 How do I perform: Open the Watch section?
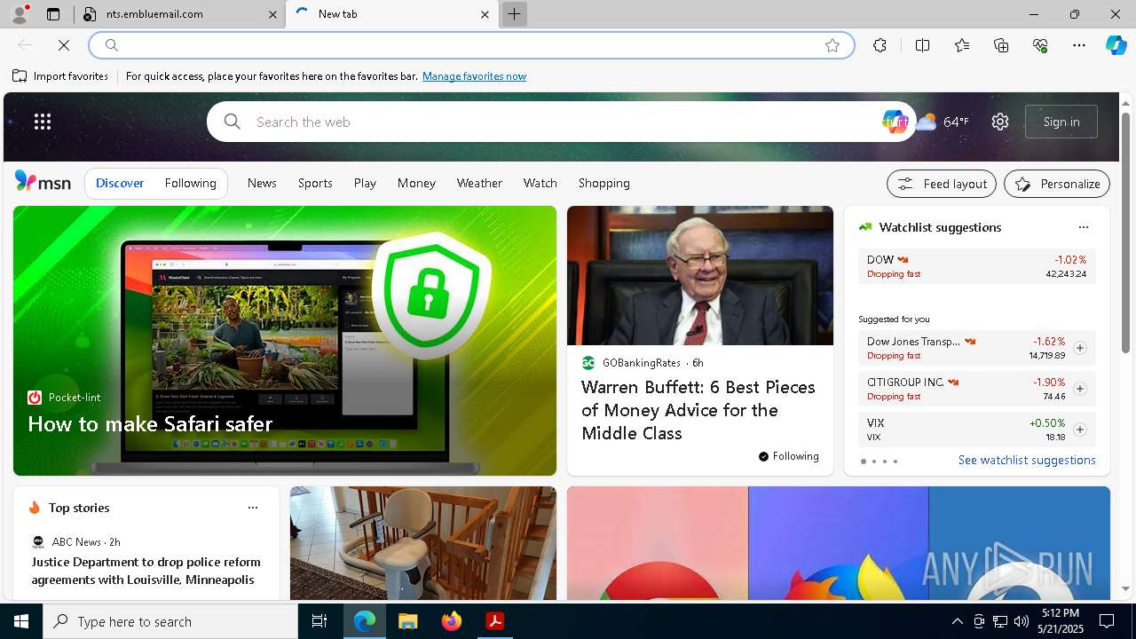pos(540,183)
